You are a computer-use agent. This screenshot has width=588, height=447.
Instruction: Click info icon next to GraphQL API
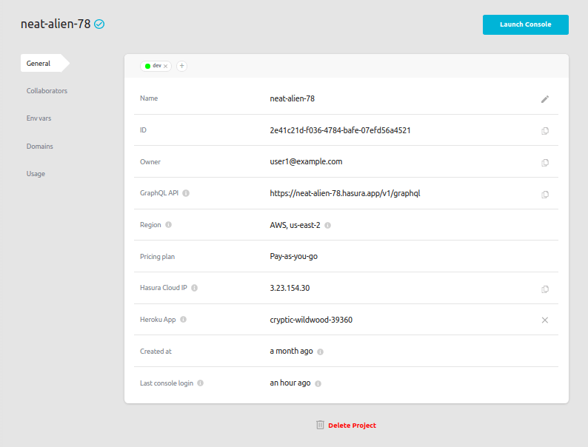tap(186, 194)
